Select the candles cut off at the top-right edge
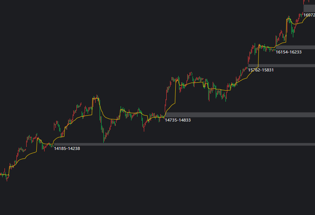Screen dimensions: 315x215 (x=306, y=1)
